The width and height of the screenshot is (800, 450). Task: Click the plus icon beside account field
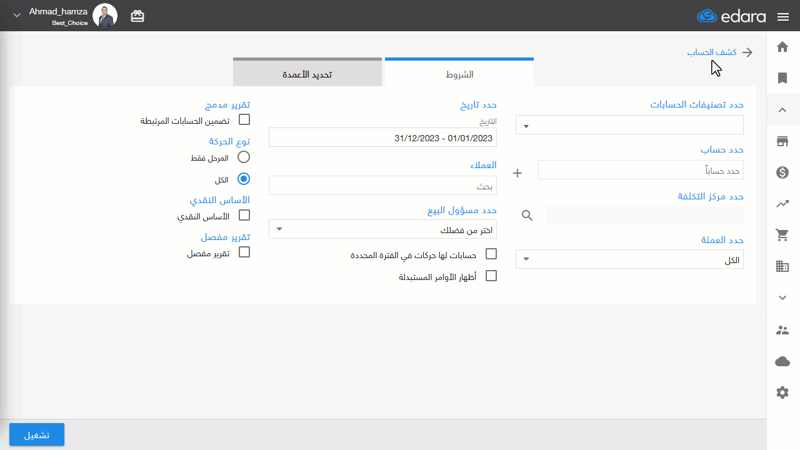tap(517, 173)
